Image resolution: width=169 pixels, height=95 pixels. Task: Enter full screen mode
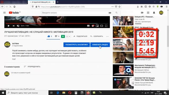point(106,26)
